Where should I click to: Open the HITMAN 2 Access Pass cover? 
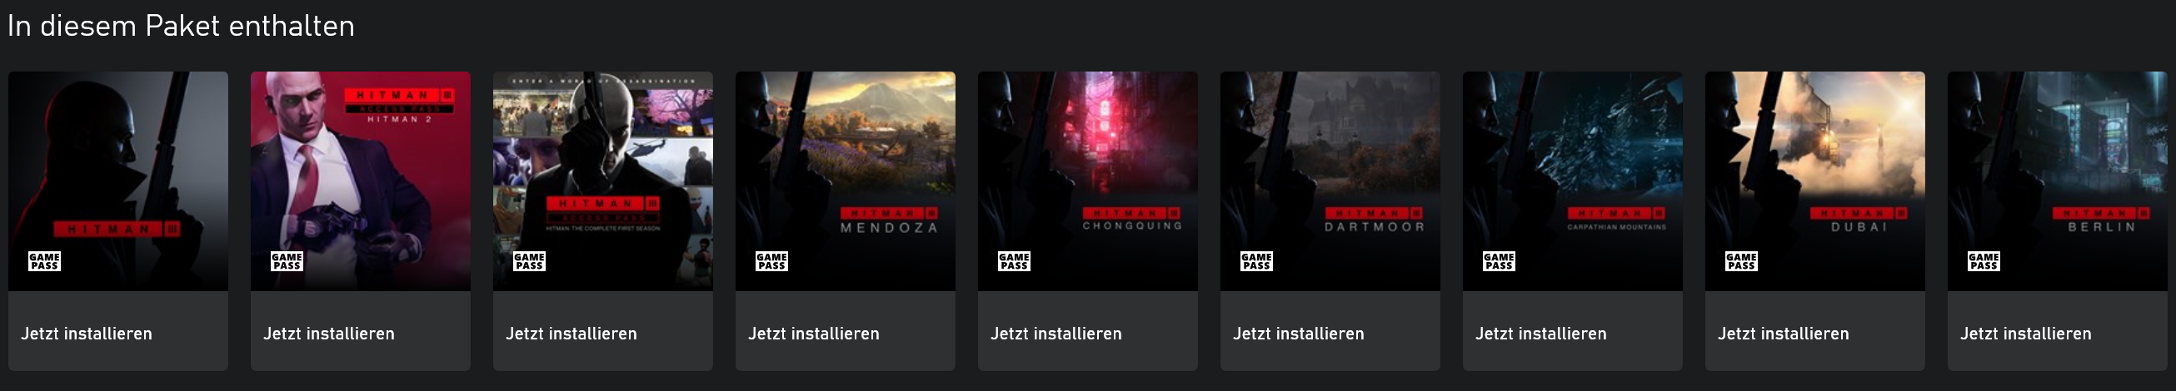point(361,181)
